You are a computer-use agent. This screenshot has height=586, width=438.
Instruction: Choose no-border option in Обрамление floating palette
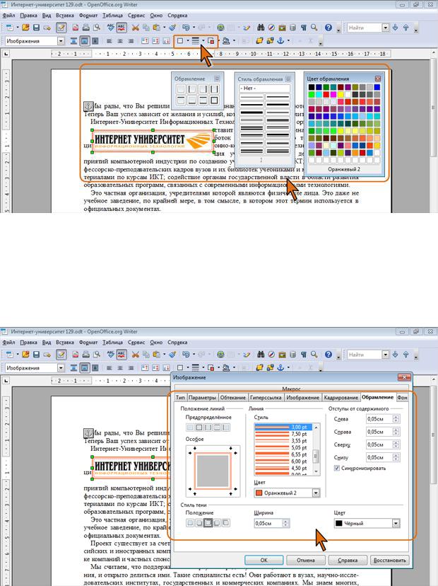tap(181, 89)
